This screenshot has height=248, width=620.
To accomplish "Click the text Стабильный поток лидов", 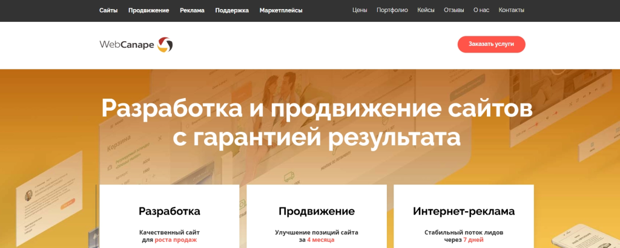I will 464,233.
